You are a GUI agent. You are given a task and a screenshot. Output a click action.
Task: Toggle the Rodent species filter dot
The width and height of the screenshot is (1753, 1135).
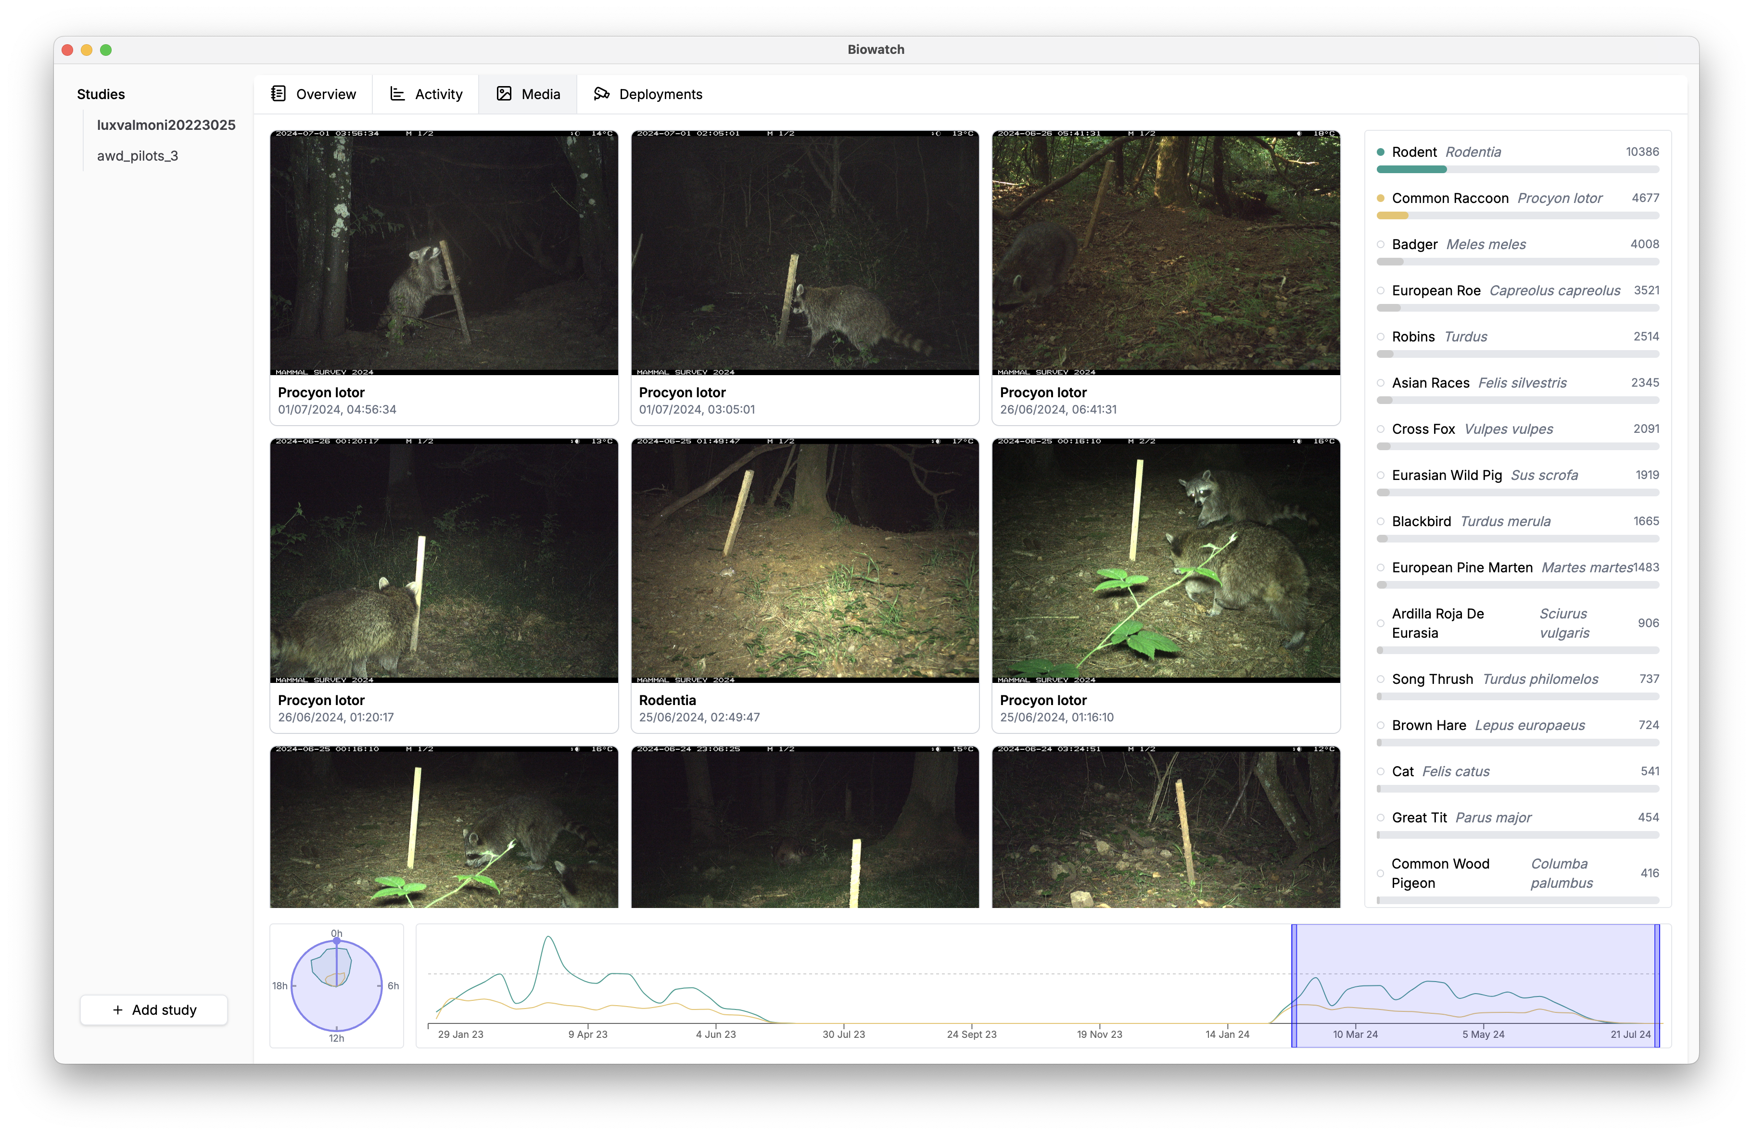(1380, 152)
